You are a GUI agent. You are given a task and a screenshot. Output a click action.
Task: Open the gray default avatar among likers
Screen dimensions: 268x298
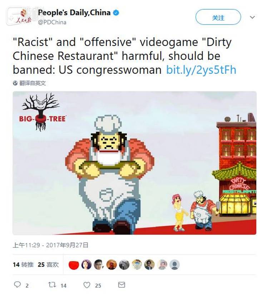174,264
